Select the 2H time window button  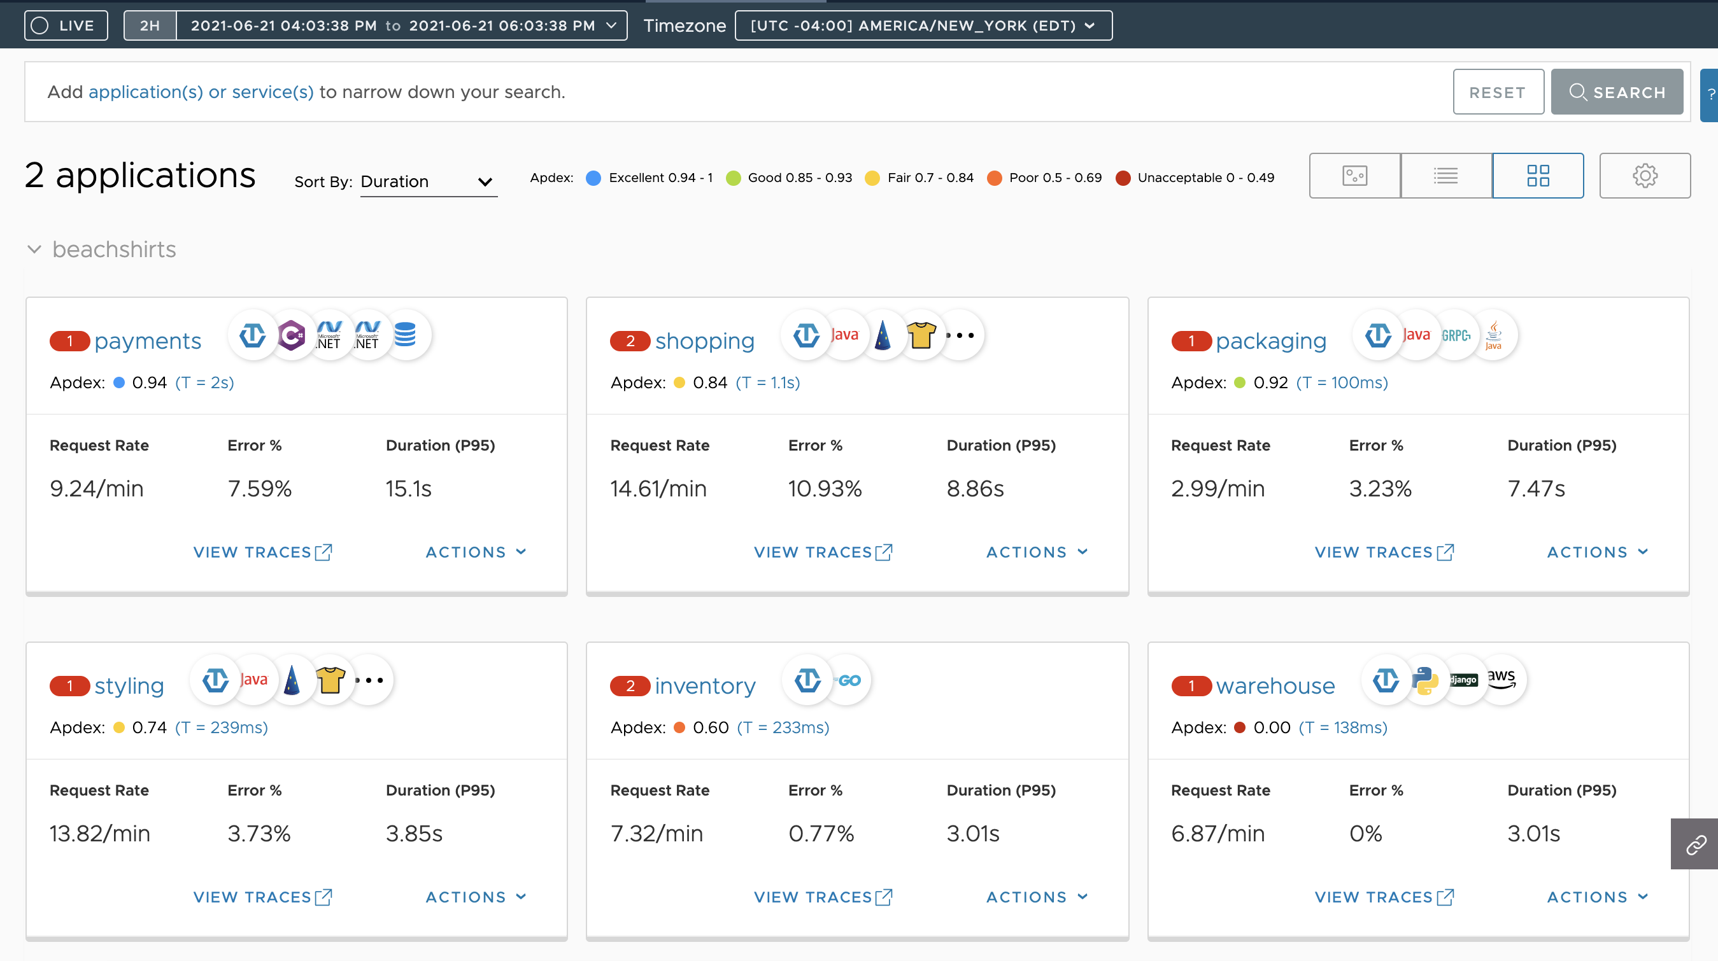tap(150, 25)
